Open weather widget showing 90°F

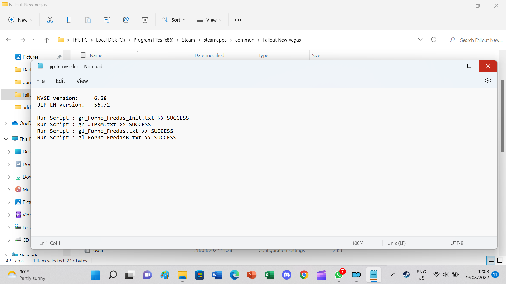[x=27, y=275]
